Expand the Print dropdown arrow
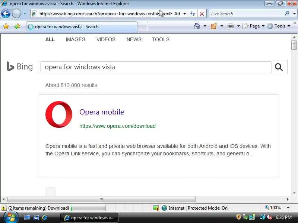The image size is (298, 223). [238, 26]
